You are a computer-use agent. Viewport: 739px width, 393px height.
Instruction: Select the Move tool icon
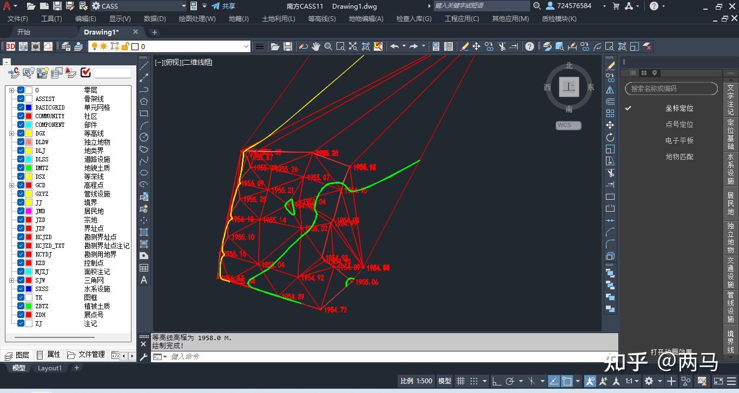(476, 46)
